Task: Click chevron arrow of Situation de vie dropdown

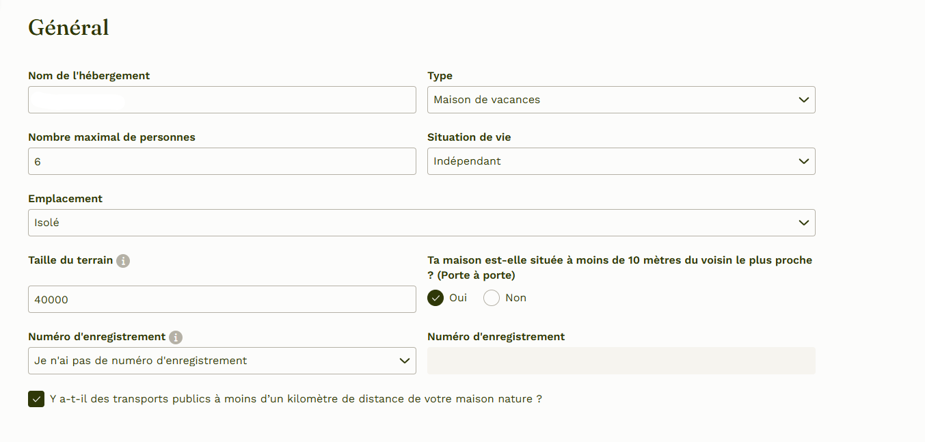Action: [x=804, y=161]
